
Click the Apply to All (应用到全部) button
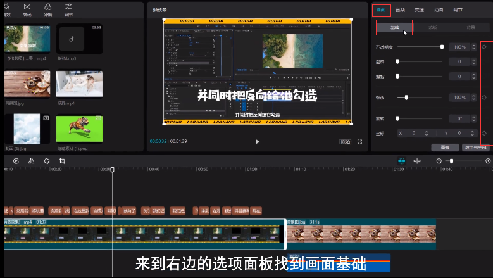click(475, 147)
